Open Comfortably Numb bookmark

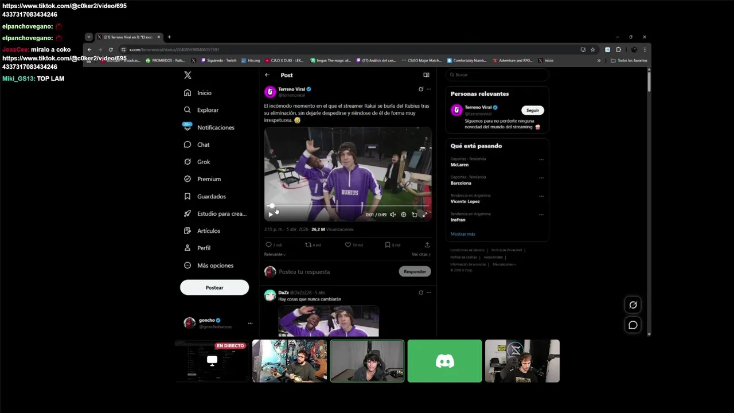(x=467, y=60)
